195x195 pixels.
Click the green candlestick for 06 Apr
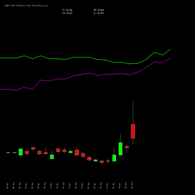[21, 152]
